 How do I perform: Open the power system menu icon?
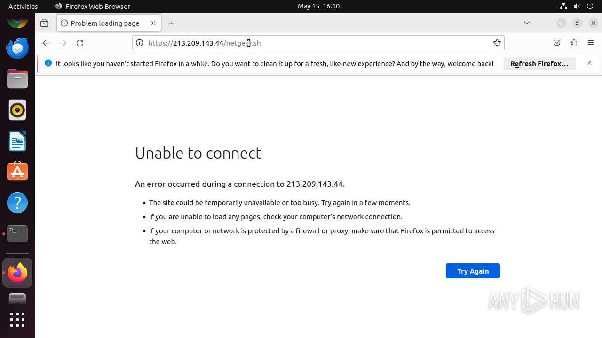coord(590,6)
